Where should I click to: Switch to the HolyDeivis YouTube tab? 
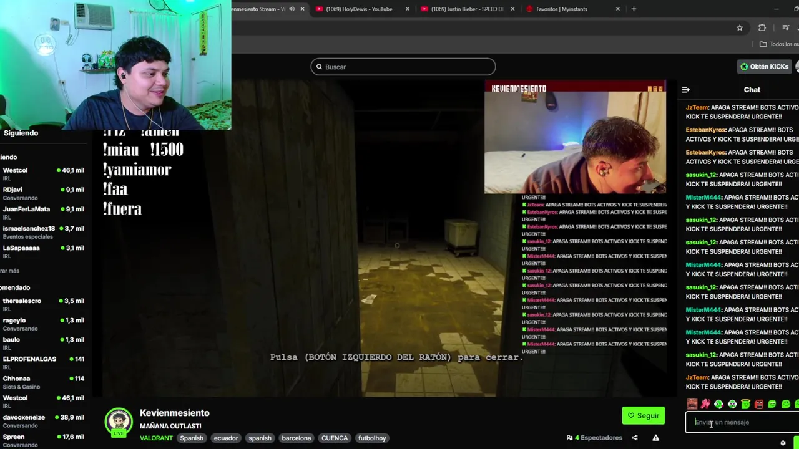359,9
